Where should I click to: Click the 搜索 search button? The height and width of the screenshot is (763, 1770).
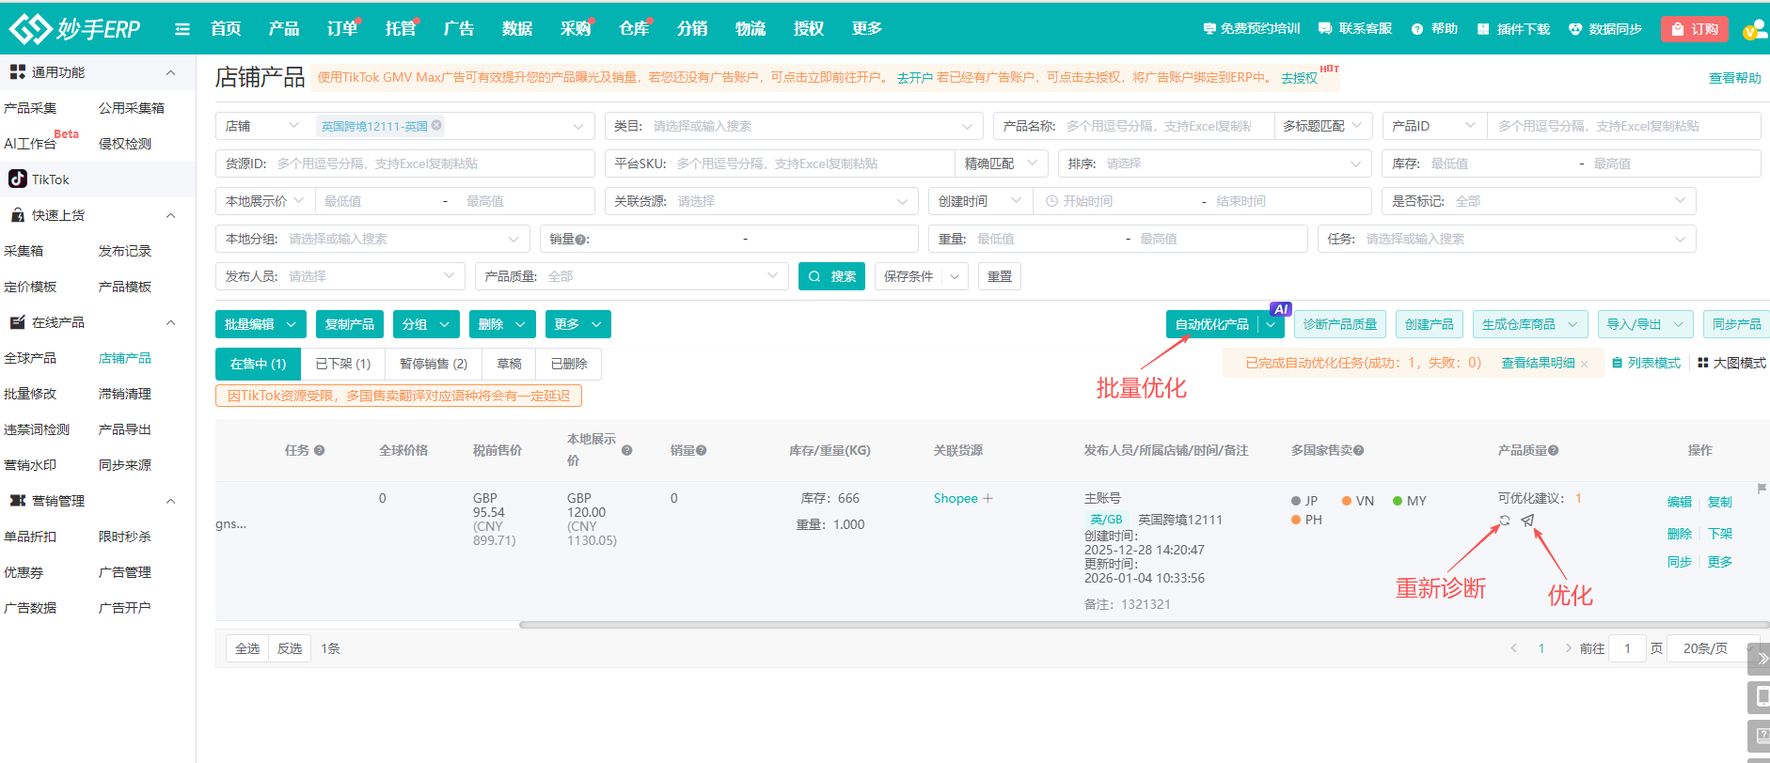tap(831, 276)
